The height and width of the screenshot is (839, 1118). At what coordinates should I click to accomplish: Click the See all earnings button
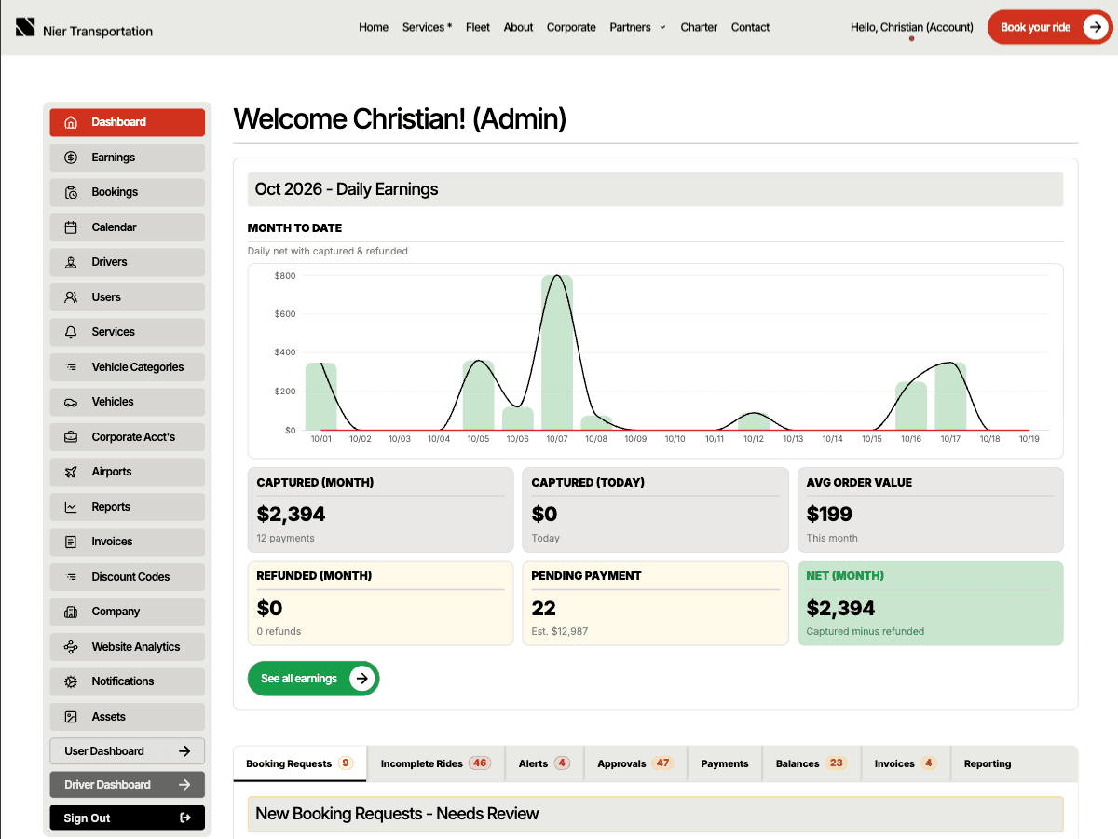(313, 679)
